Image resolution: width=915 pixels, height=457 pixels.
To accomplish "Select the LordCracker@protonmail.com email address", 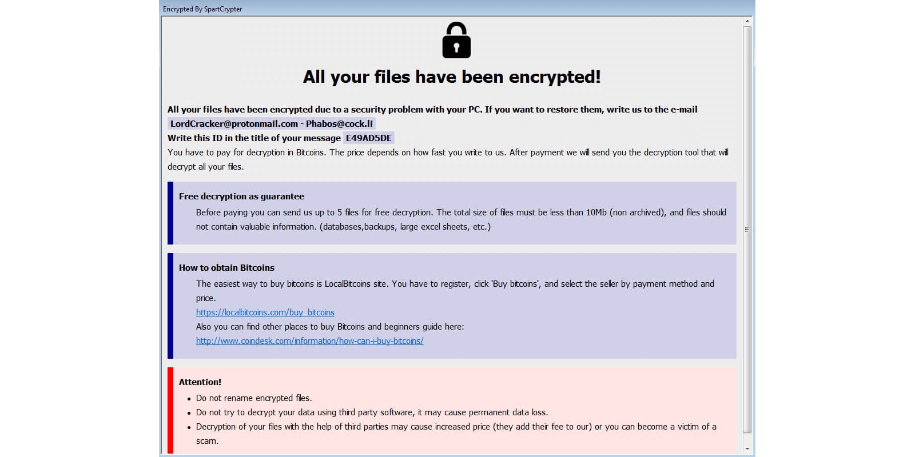I will pos(234,123).
